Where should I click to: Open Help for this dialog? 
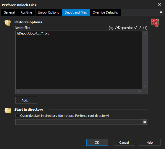150,143
